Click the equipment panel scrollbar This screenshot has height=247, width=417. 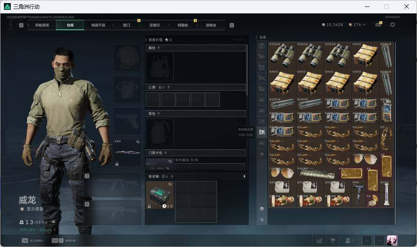[247, 70]
